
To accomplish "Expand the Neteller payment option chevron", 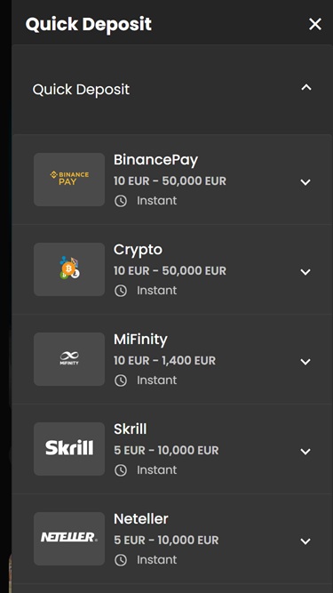I will [x=305, y=541].
